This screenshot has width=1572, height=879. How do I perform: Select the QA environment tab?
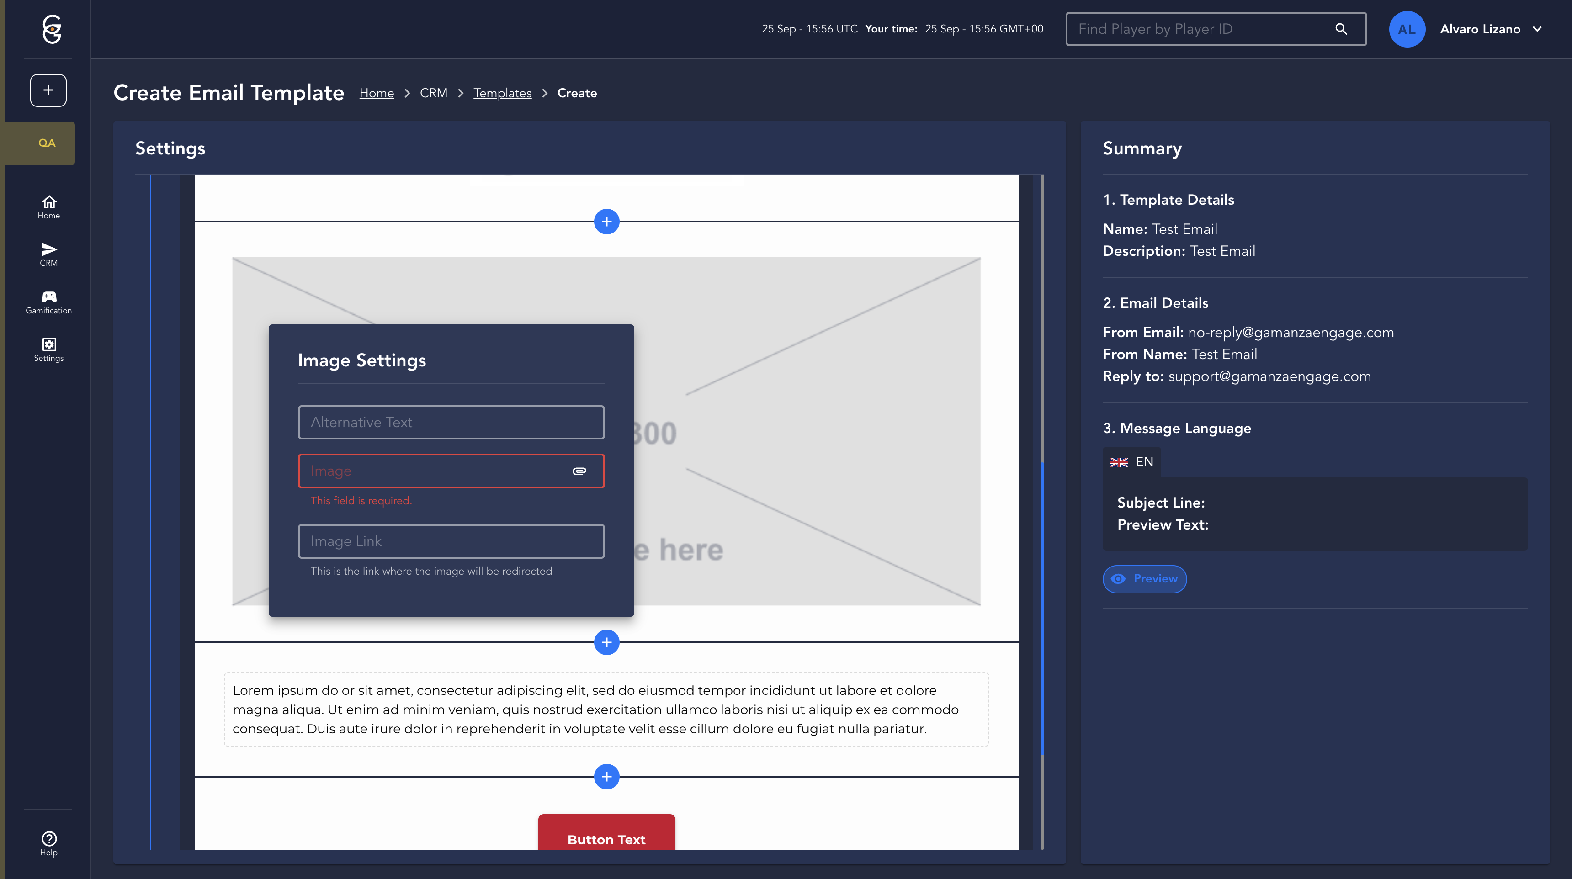coord(46,143)
